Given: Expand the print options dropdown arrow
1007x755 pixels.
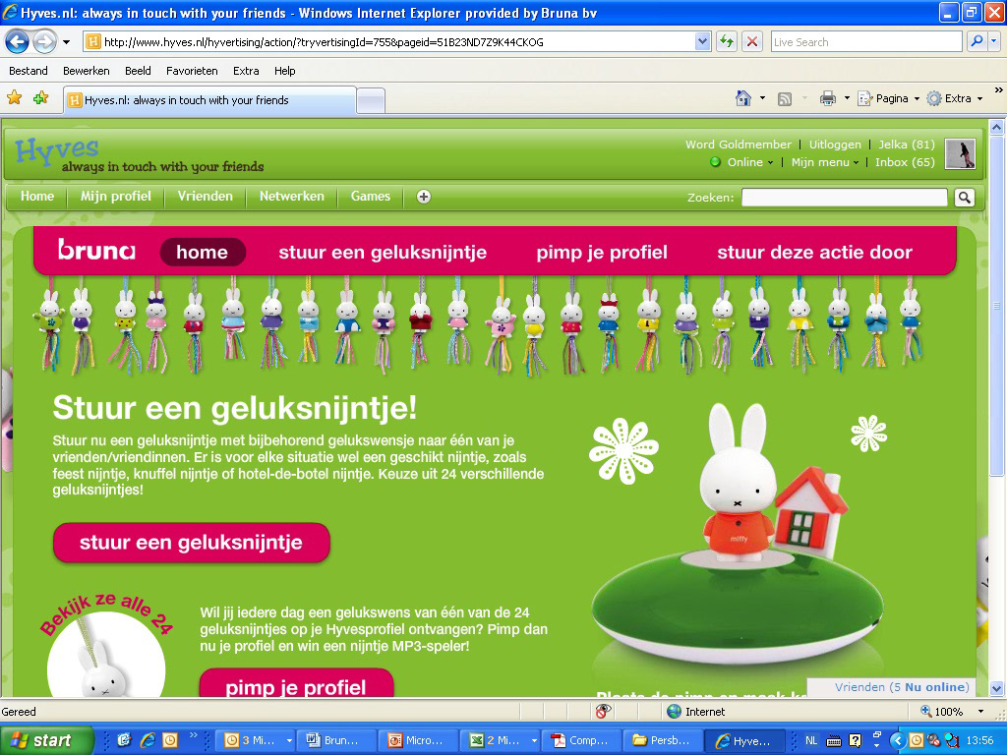Looking at the screenshot, I should click(847, 98).
